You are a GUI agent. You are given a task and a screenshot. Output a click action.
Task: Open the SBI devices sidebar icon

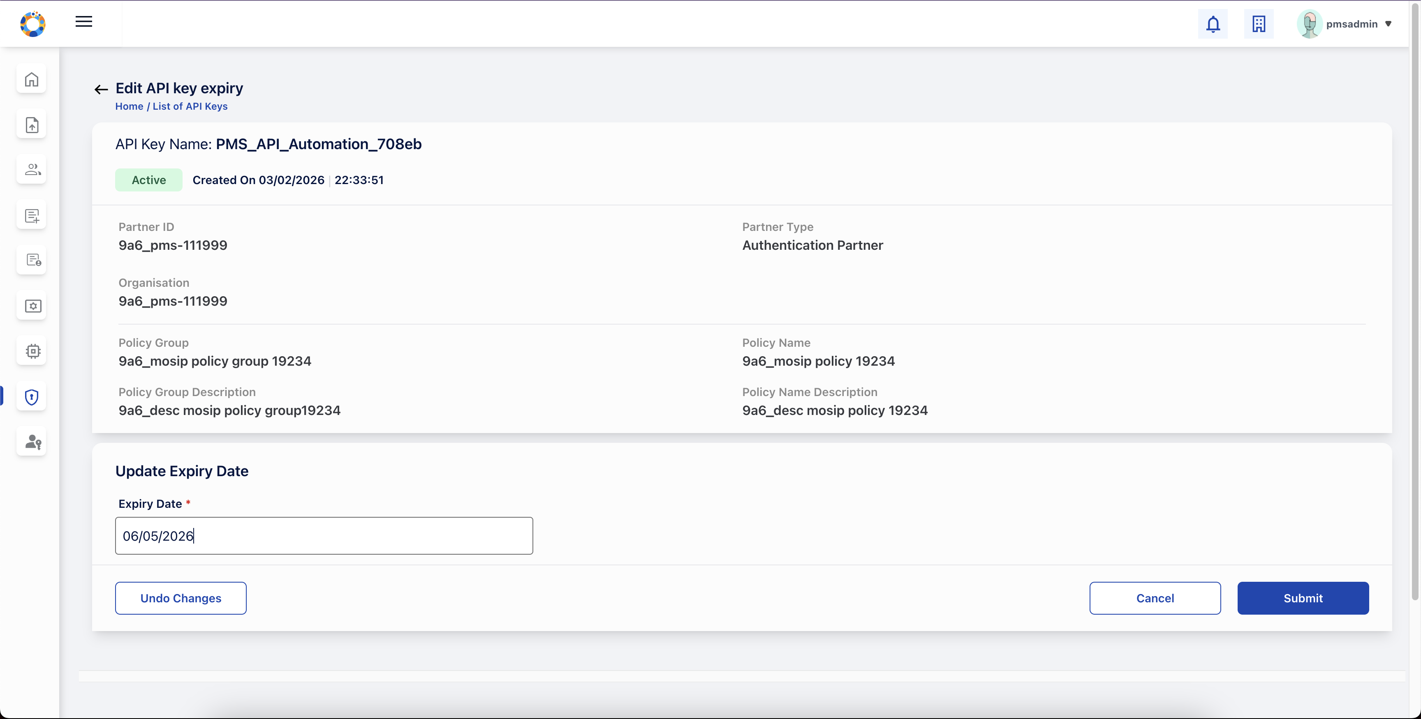[31, 306]
